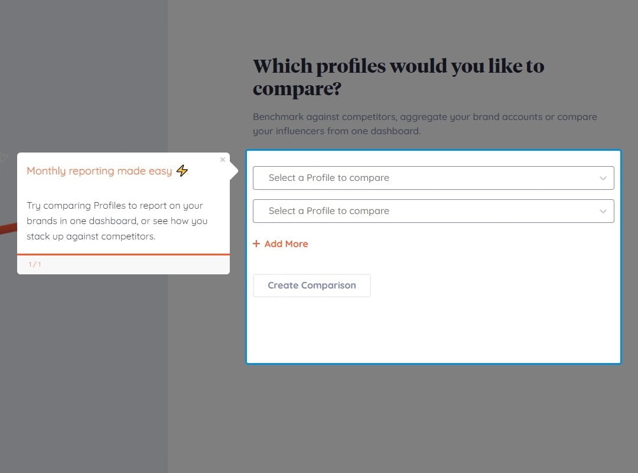Screen dimensions: 638x473
Task: Click the "1 / 1" pagination indicator
Action: tap(34, 264)
